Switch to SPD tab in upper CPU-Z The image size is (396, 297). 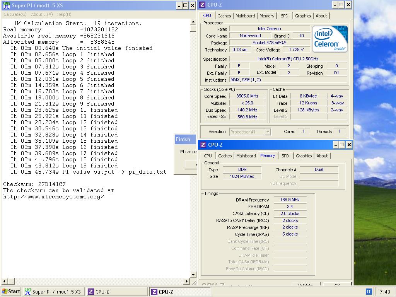click(x=284, y=16)
